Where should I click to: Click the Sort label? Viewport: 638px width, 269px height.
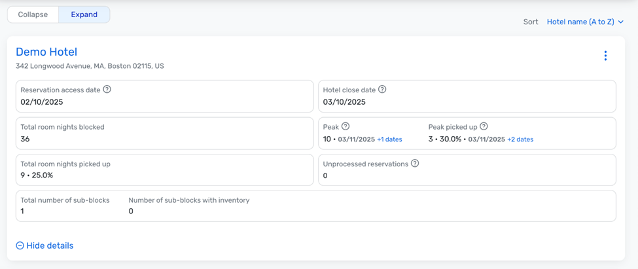531,22
